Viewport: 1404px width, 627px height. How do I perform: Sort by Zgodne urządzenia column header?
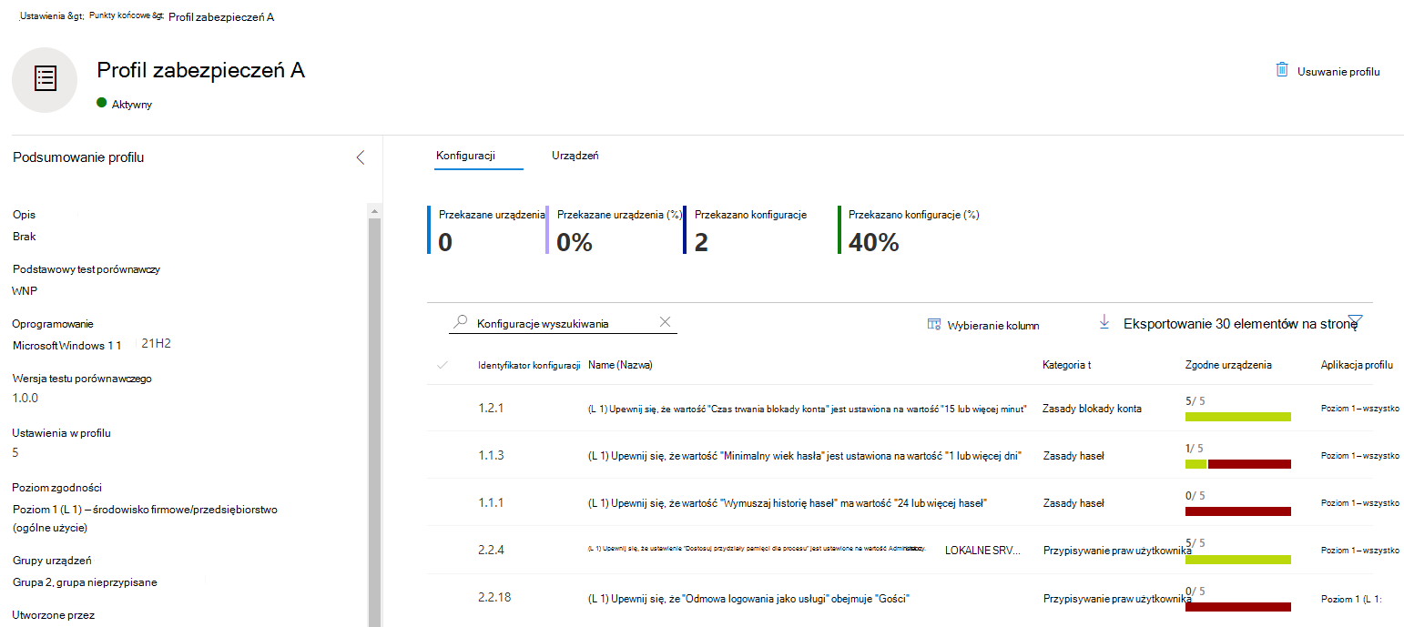click(1228, 365)
